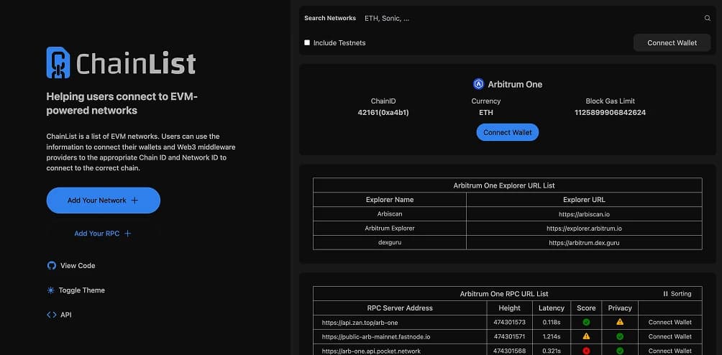Click the code brackets API icon
Image resolution: width=722 pixels, height=355 pixels.
pos(52,315)
